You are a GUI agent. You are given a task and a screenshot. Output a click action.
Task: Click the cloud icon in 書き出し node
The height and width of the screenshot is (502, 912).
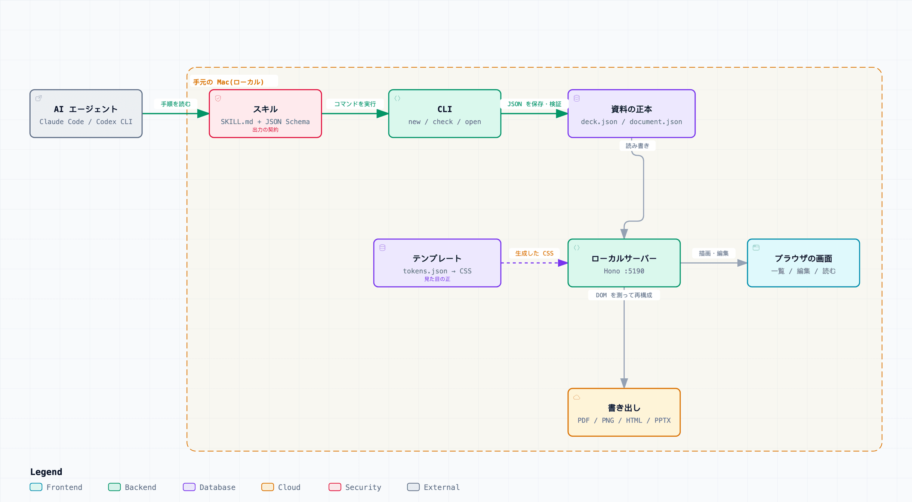[577, 397]
